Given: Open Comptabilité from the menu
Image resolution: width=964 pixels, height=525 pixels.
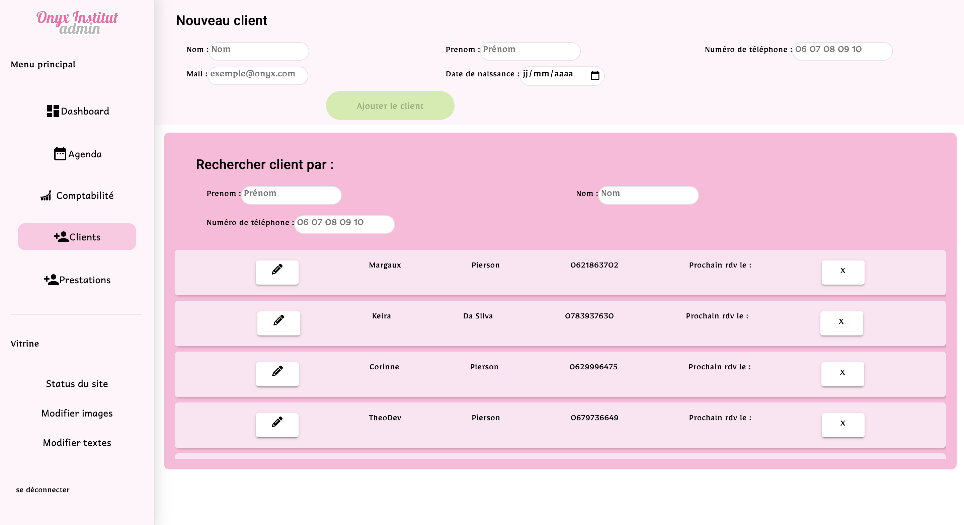Looking at the screenshot, I should 77,196.
